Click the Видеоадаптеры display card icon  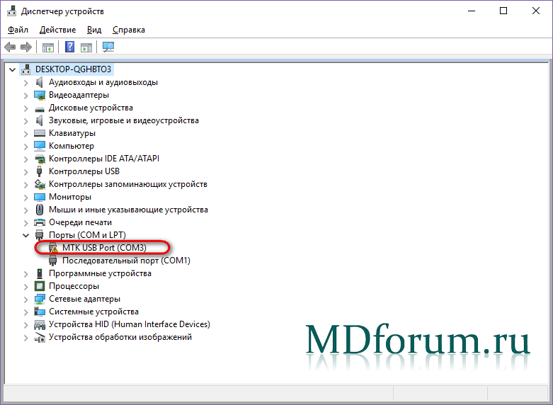click(x=40, y=95)
